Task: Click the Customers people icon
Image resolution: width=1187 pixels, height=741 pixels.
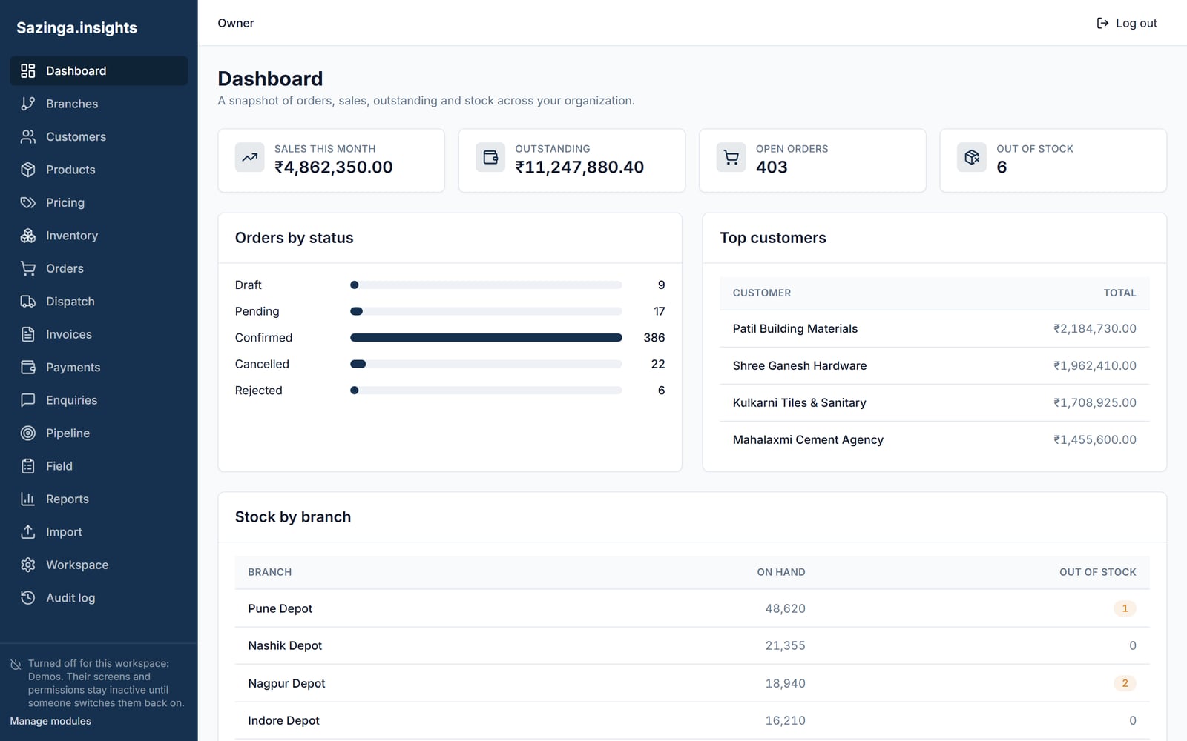Action: (x=27, y=136)
